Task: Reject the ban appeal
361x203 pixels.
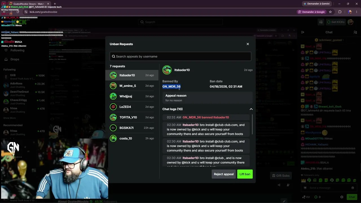Action: 224,174
